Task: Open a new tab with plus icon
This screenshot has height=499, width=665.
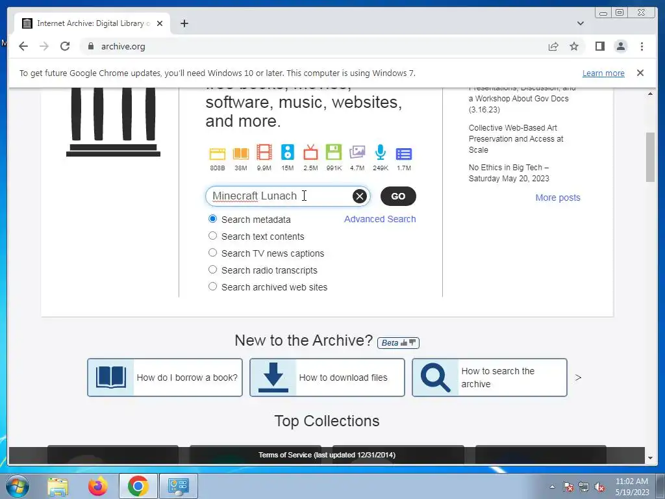Action: coord(184,23)
